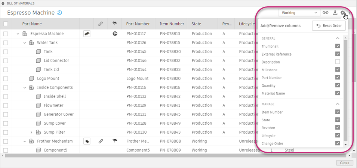Collapse the Water Tank tree node
The width and height of the screenshot is (357, 168).
[25, 43]
